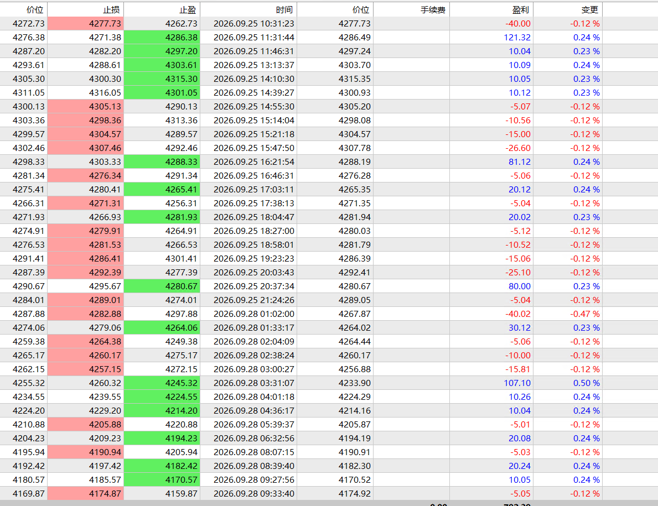Select closing price 4303.70
The image size is (658, 506).
coord(355,65)
